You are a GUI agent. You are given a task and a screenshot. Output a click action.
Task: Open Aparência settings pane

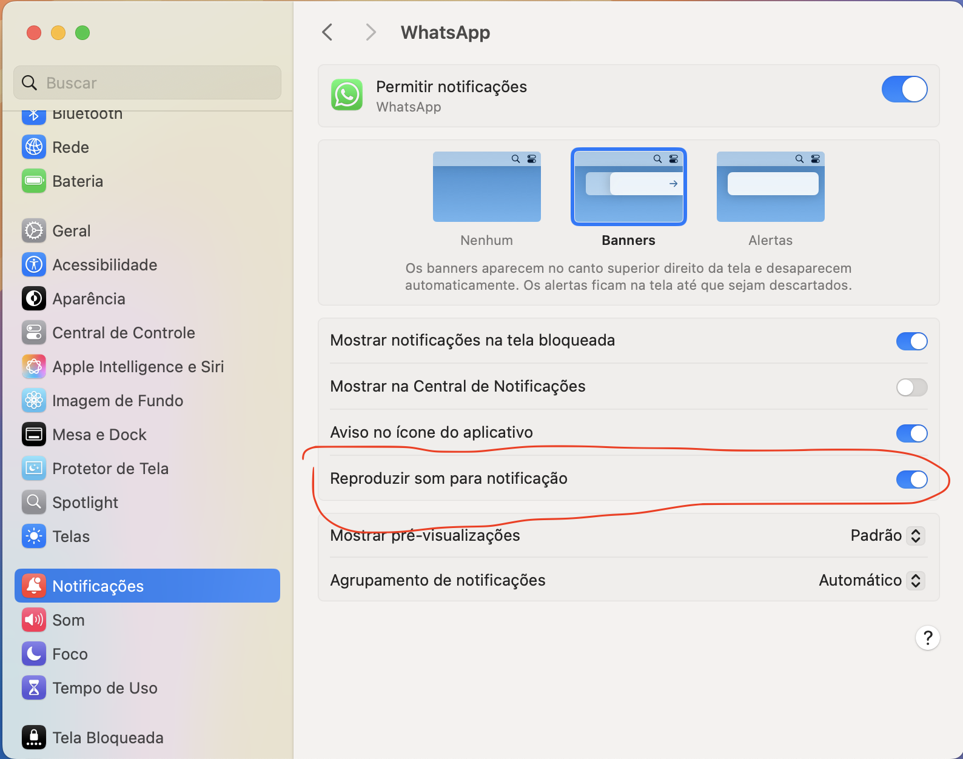[x=147, y=298]
